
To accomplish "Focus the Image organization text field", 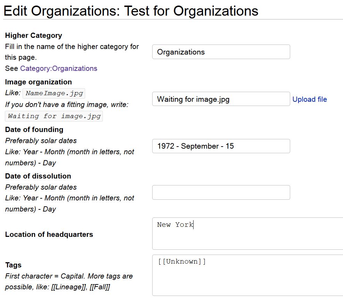I will click(221, 99).
